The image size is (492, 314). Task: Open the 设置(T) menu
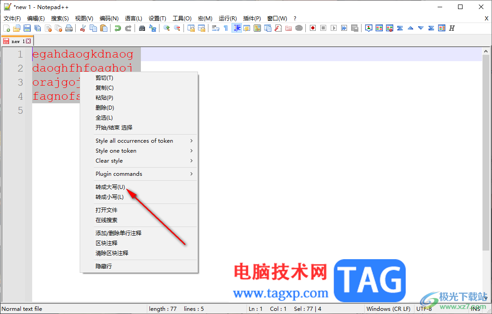pos(157,19)
